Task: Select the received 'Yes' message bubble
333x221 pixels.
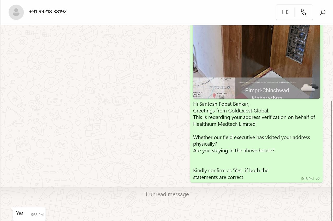Action: pos(29,214)
